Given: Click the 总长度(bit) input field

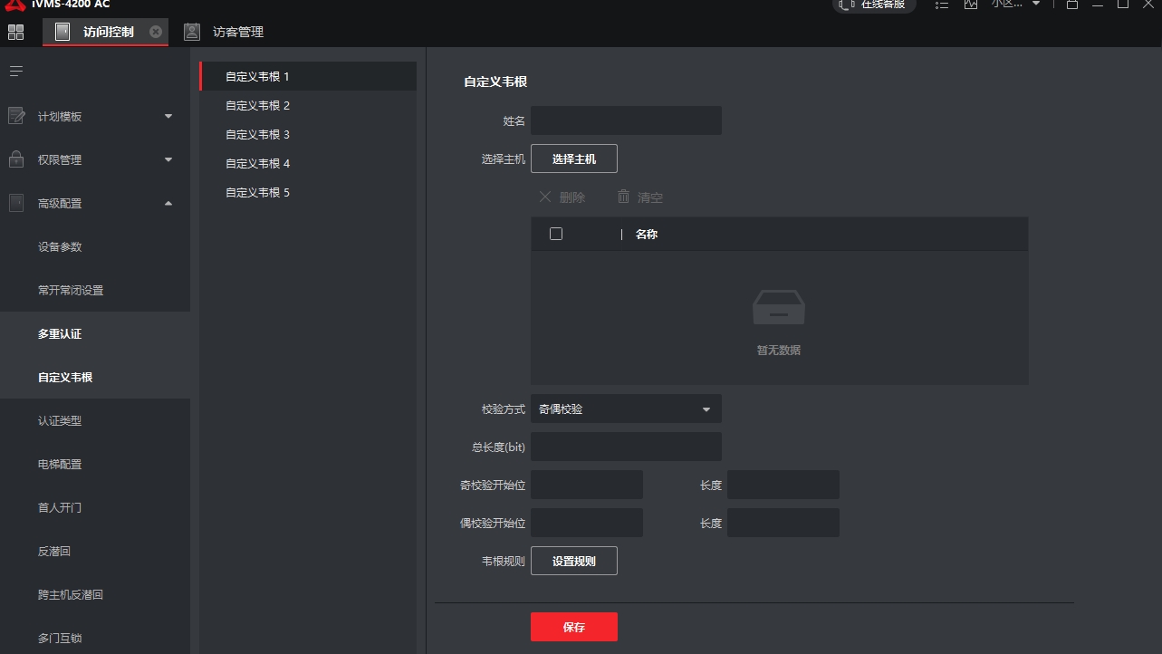Looking at the screenshot, I should coord(626,447).
